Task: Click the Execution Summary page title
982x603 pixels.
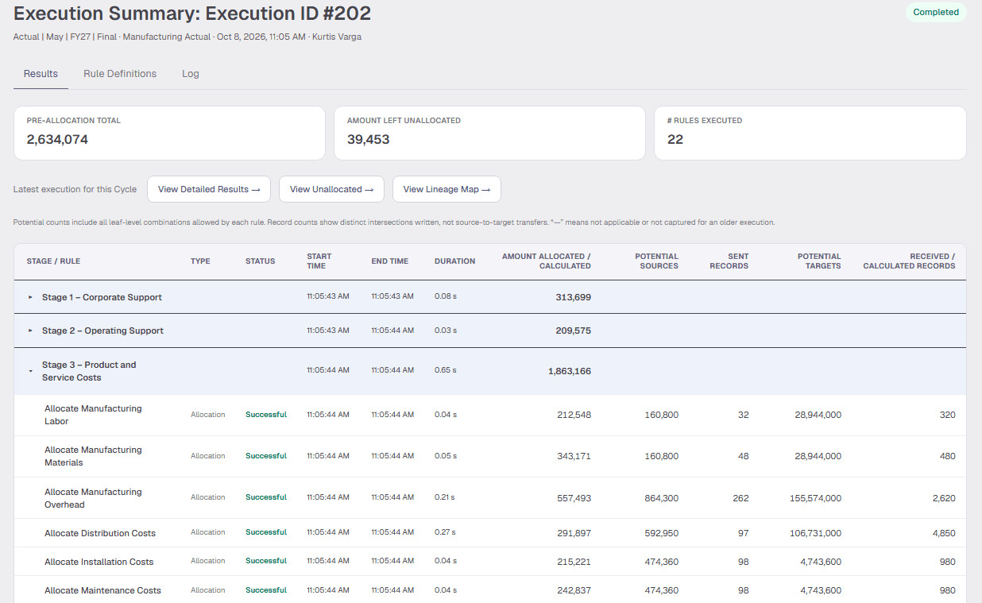Action: [192, 13]
